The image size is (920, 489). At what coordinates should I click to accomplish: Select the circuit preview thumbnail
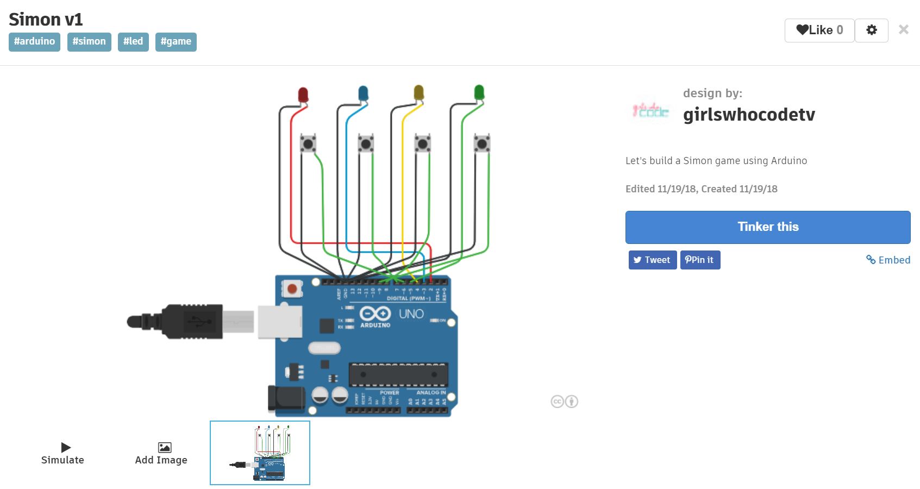pyautogui.click(x=259, y=453)
